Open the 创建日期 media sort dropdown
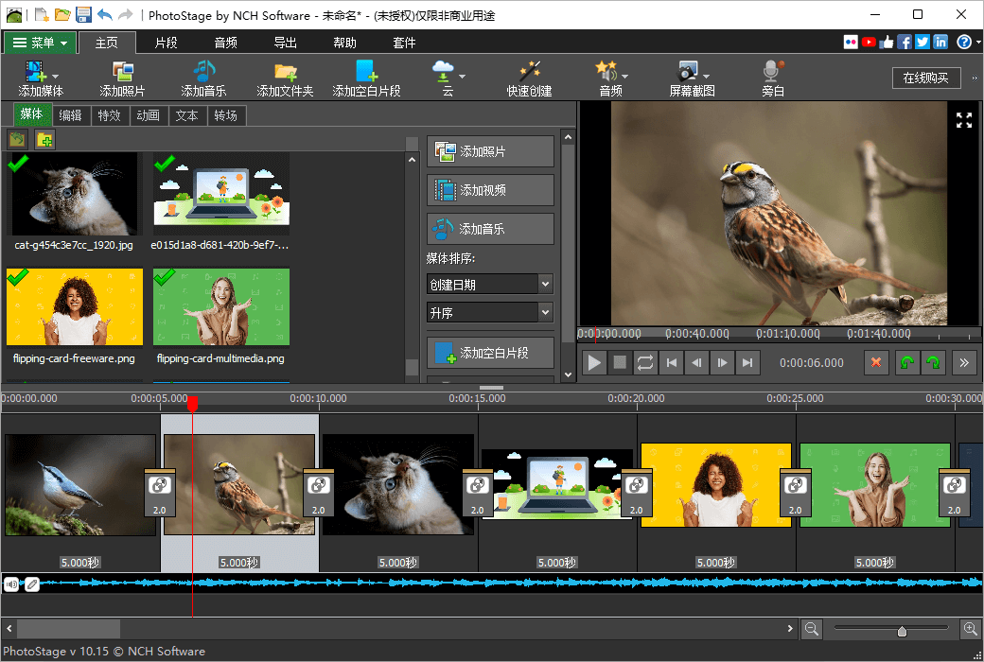The height and width of the screenshot is (662, 984). 489,284
